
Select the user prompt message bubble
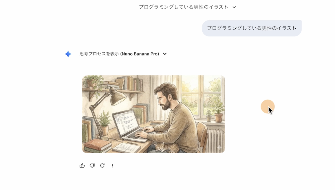pyautogui.click(x=252, y=28)
